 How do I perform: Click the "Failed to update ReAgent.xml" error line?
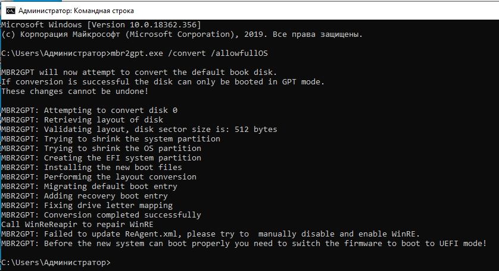[210, 234]
